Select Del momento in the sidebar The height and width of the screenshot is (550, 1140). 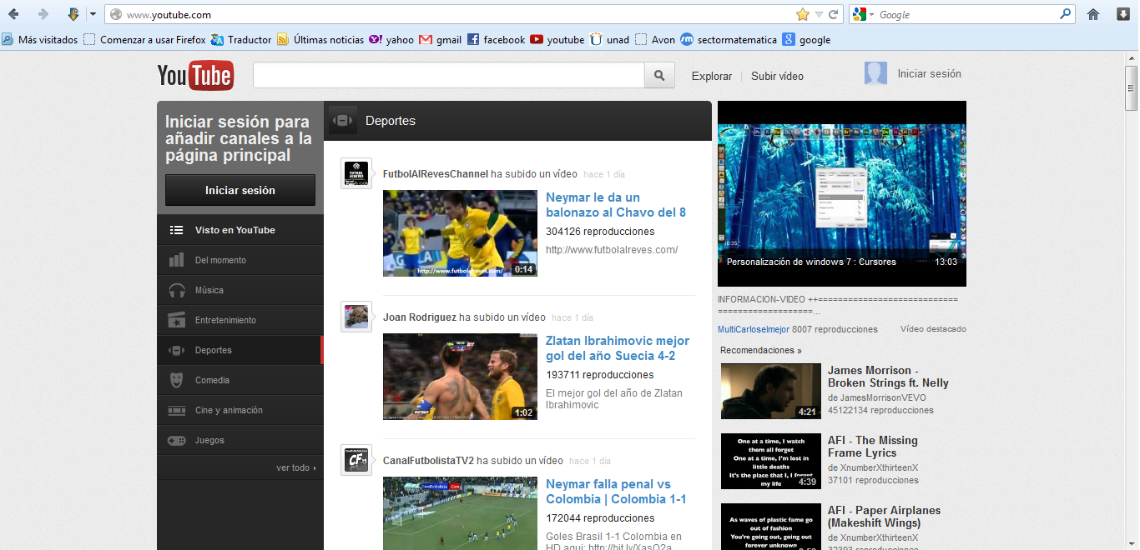click(x=240, y=260)
